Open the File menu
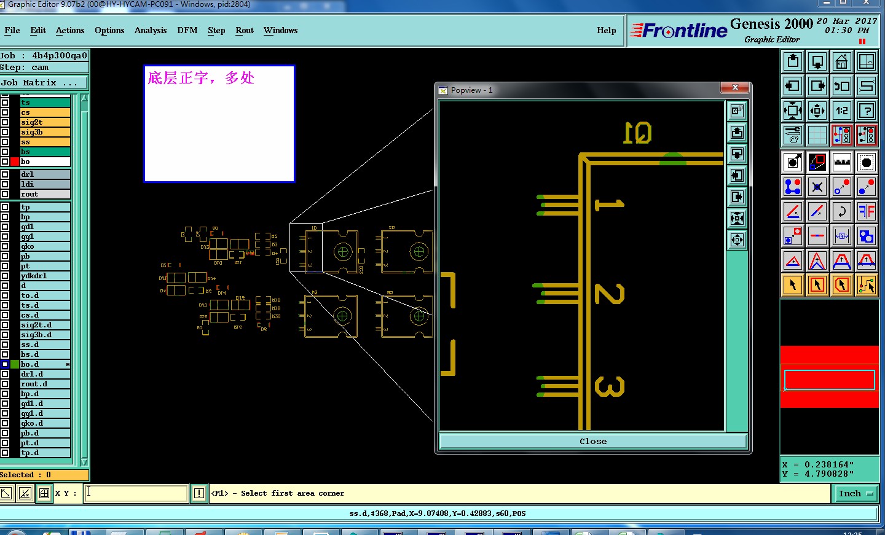Viewport: 885px width, 535px height. click(12, 30)
